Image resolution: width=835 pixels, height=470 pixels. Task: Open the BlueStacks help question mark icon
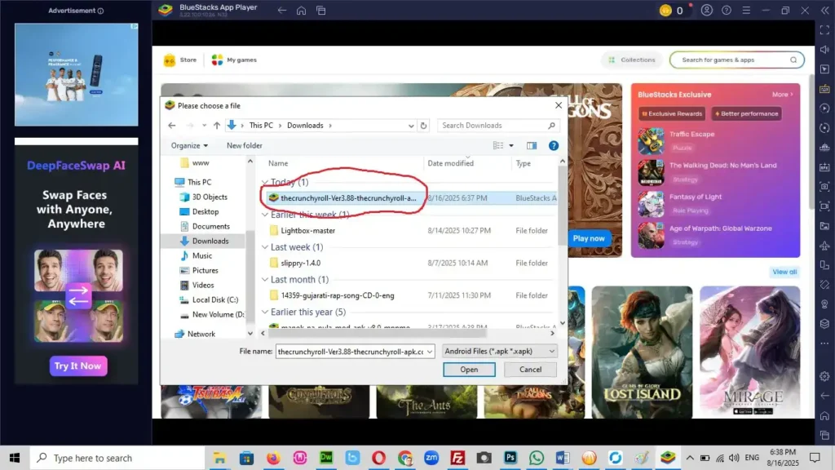(726, 11)
